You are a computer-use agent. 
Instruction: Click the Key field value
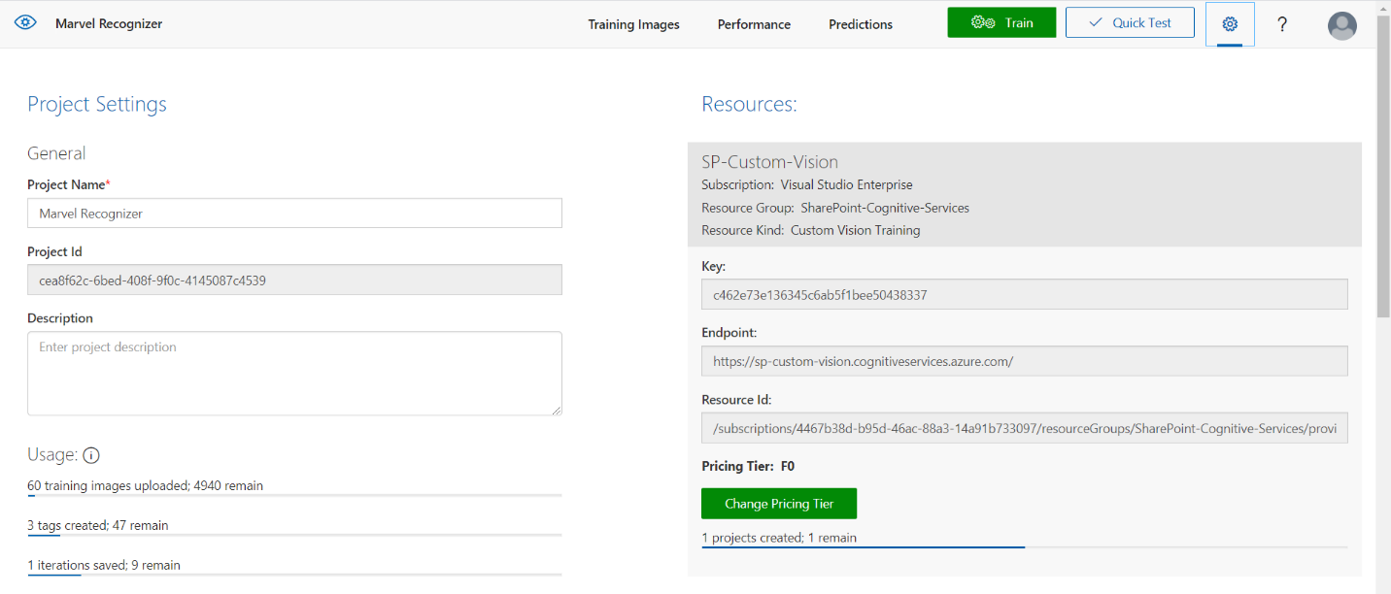[1024, 295]
